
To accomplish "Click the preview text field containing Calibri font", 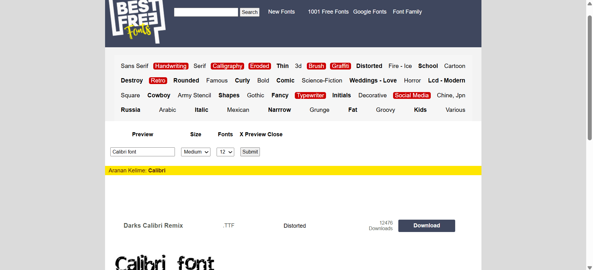I will pos(142,152).
